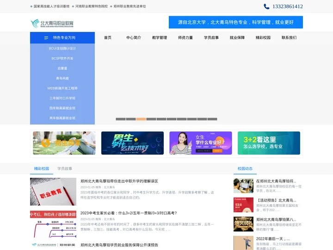Open the 3+2看这里 banner
This screenshot has width=333, height=250.
(269, 143)
